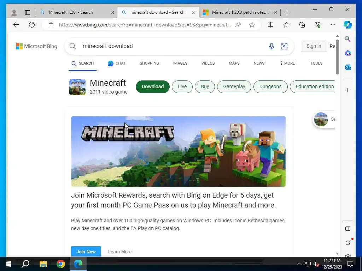This screenshot has width=362, height=271.
Task: Open the sidebar layout toggle icon
Action: pyautogui.click(x=348, y=229)
